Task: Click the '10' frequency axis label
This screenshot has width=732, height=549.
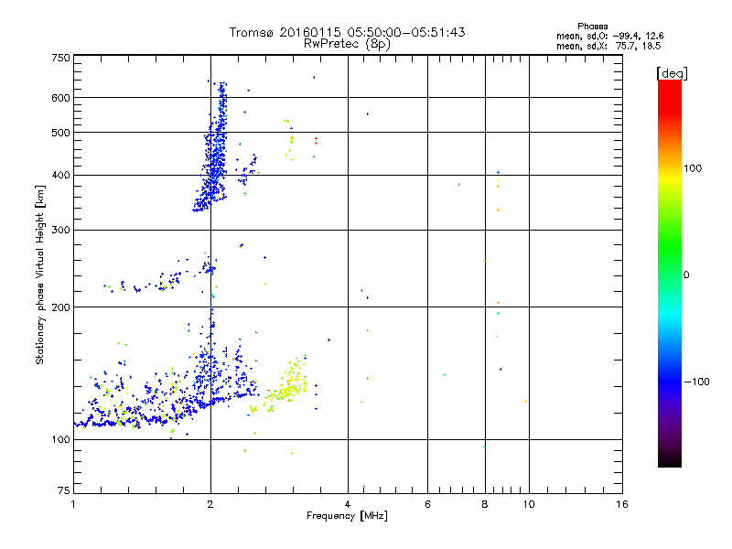Action: point(529,504)
